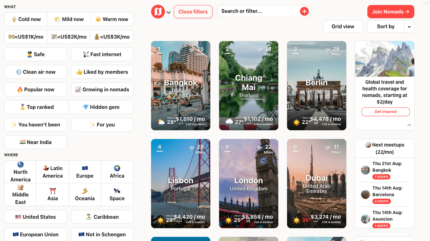Click the Bangkok meetup avatar icon
The height and width of the screenshot is (241, 430).
(x=365, y=170)
